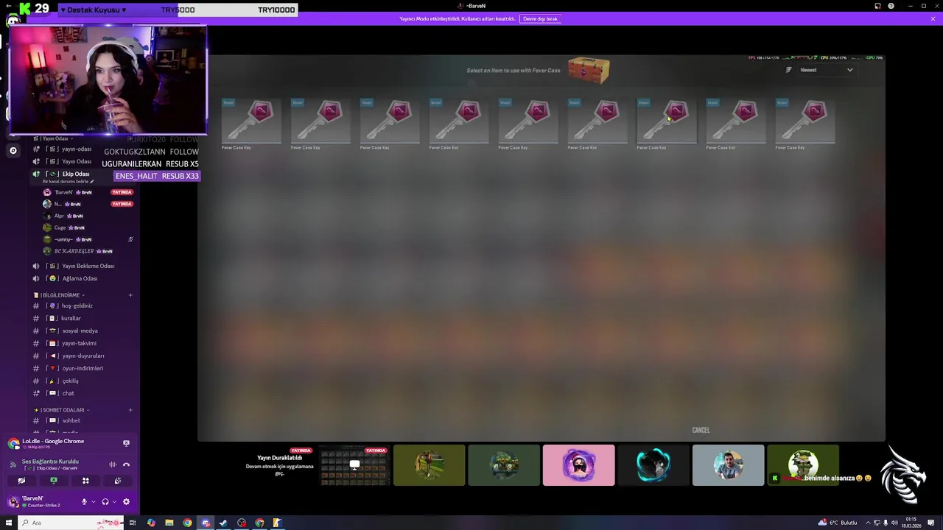
Task: Switch to Discord in the taskbar
Action: [x=206, y=523]
